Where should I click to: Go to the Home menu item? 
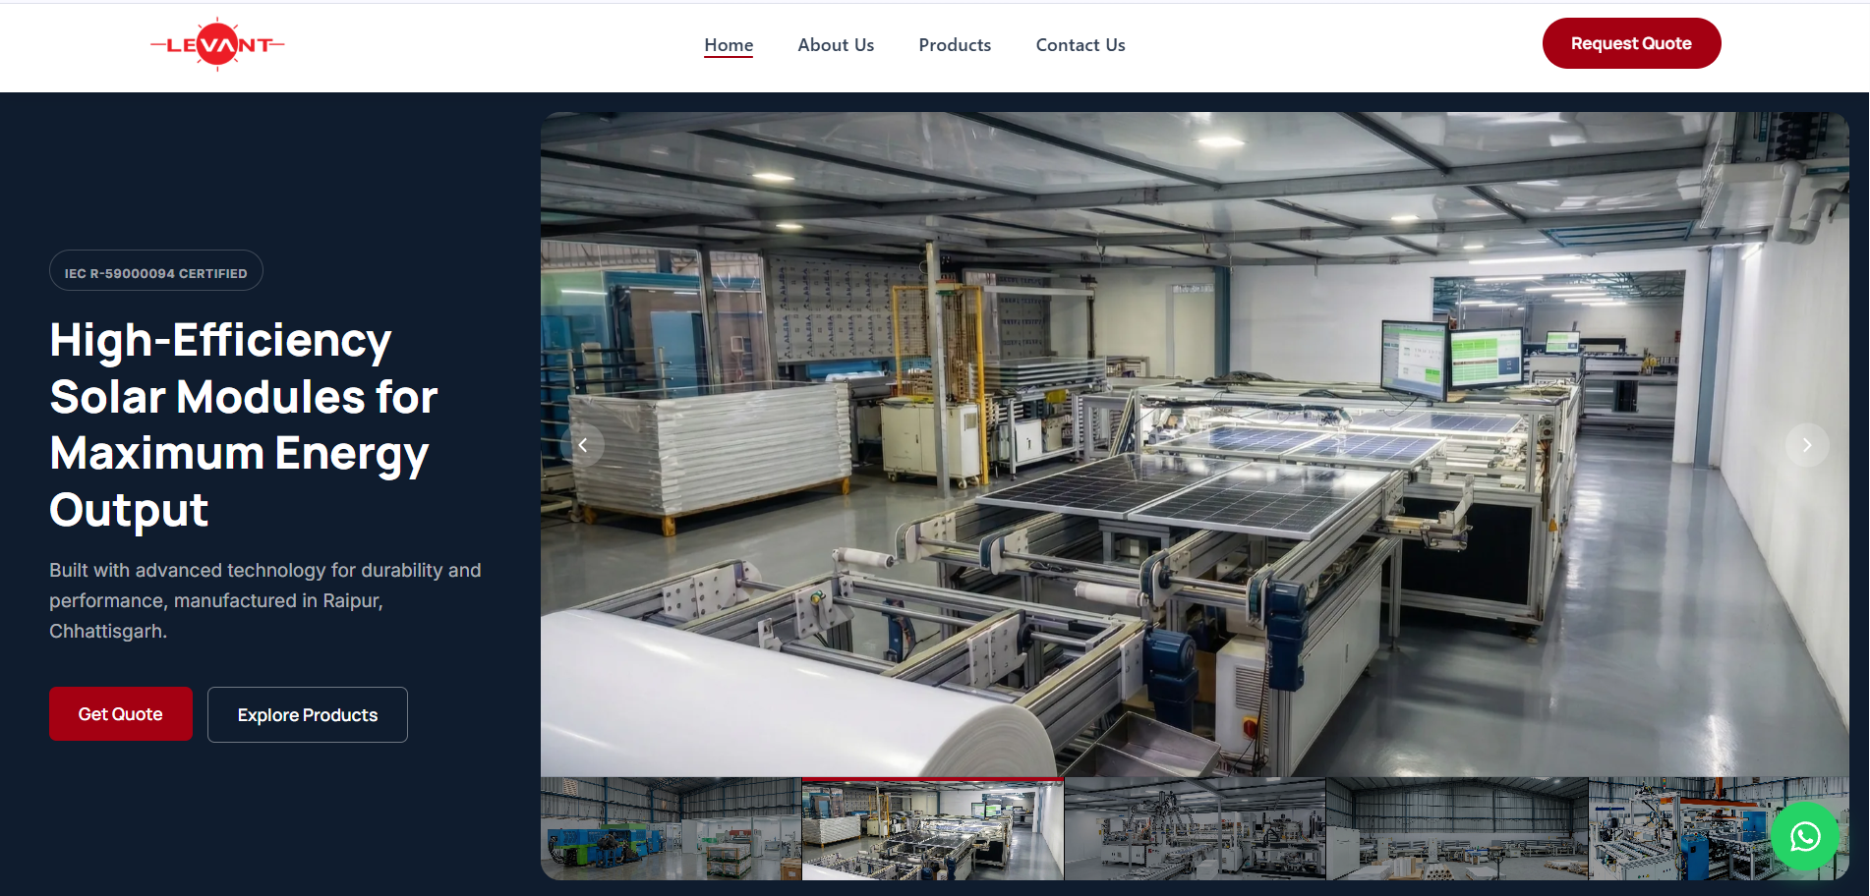pyautogui.click(x=729, y=45)
